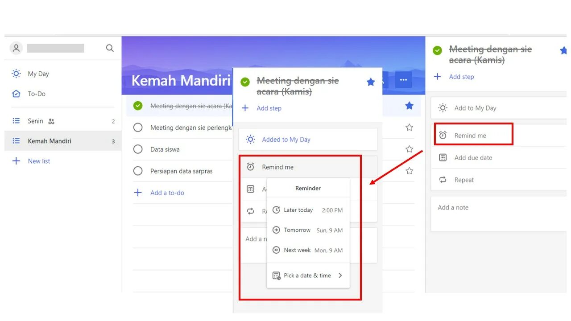Click the Next week double-arrow icon
Image resolution: width=571 pixels, height=321 pixels.
(276, 250)
